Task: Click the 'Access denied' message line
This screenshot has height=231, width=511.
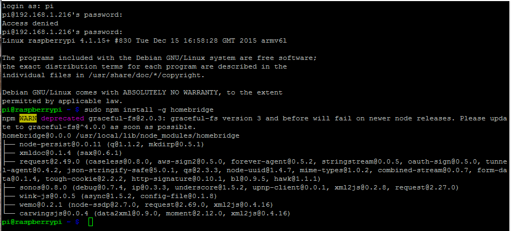Action: coord(30,23)
